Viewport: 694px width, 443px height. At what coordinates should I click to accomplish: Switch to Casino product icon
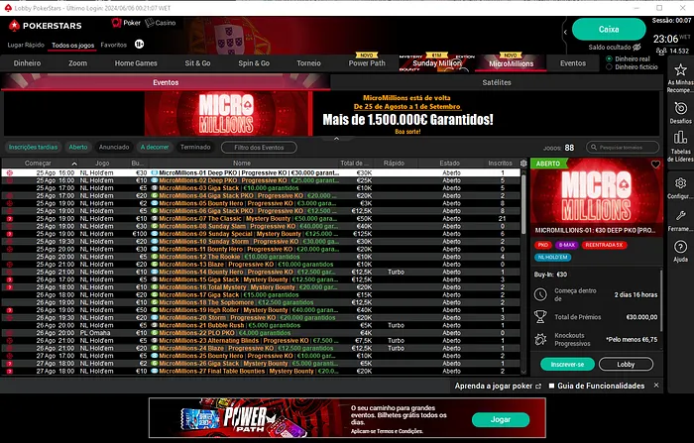[x=161, y=23]
